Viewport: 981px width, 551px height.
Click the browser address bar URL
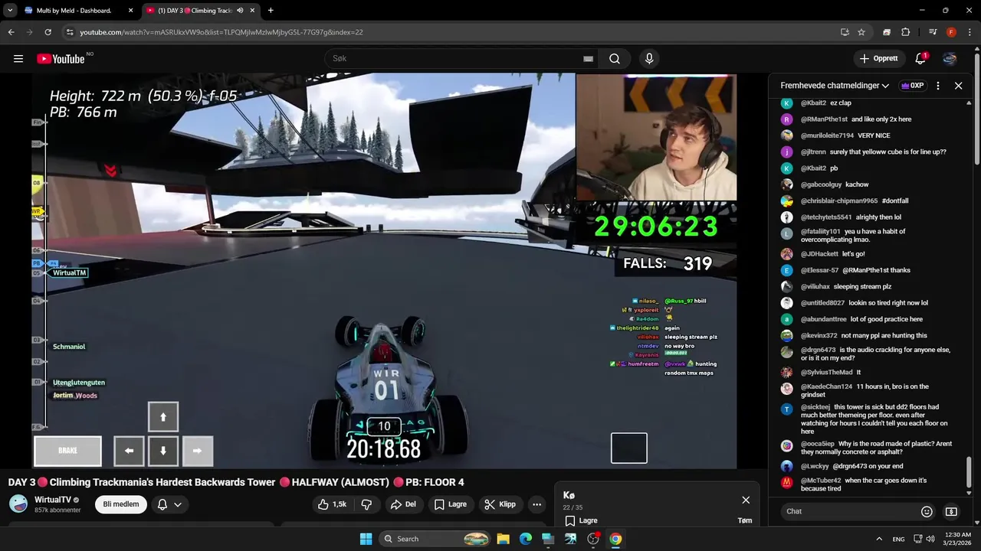pyautogui.click(x=221, y=32)
